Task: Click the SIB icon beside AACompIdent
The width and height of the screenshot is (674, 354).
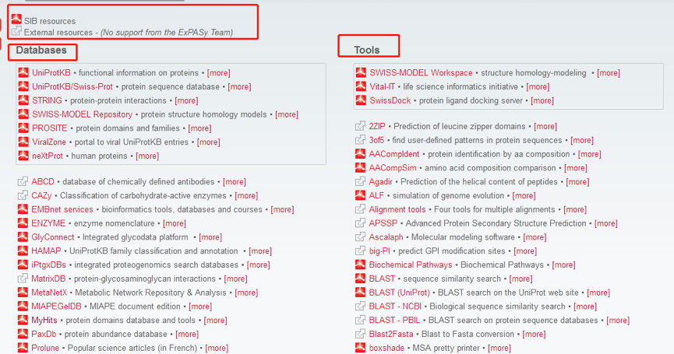Action: (360, 153)
